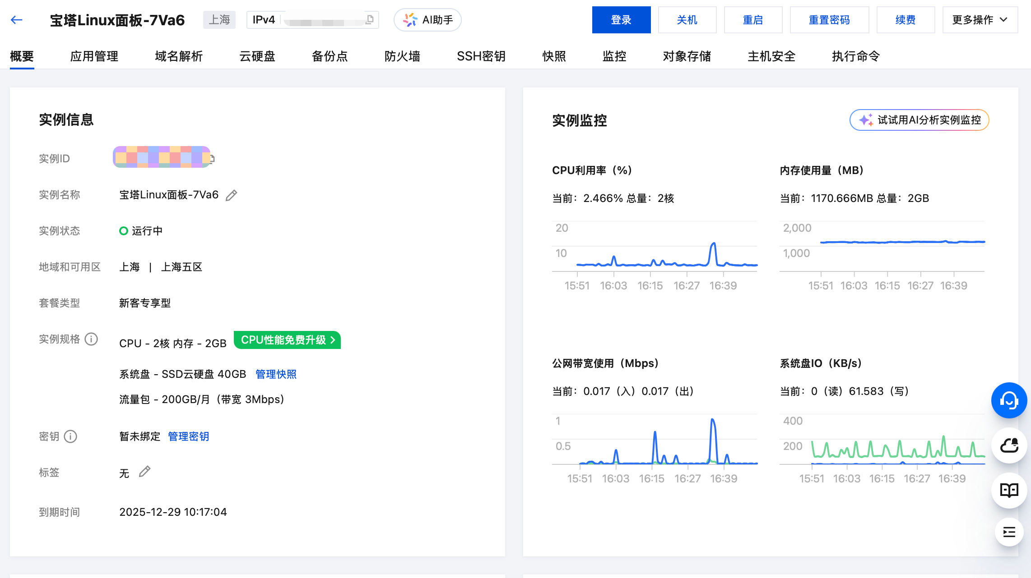Copy the IPv4 address icon
This screenshot has height=578, width=1031.
[370, 19]
